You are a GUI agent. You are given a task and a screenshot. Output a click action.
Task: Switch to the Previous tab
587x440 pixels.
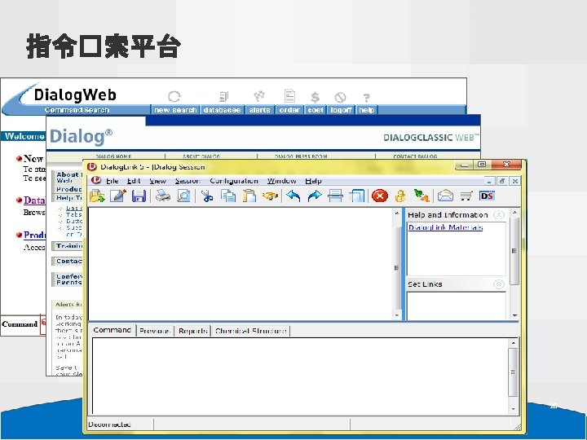pyautogui.click(x=155, y=331)
